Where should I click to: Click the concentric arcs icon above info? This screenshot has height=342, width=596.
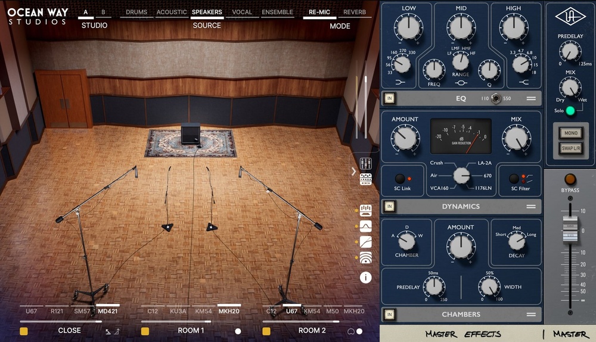point(366,258)
